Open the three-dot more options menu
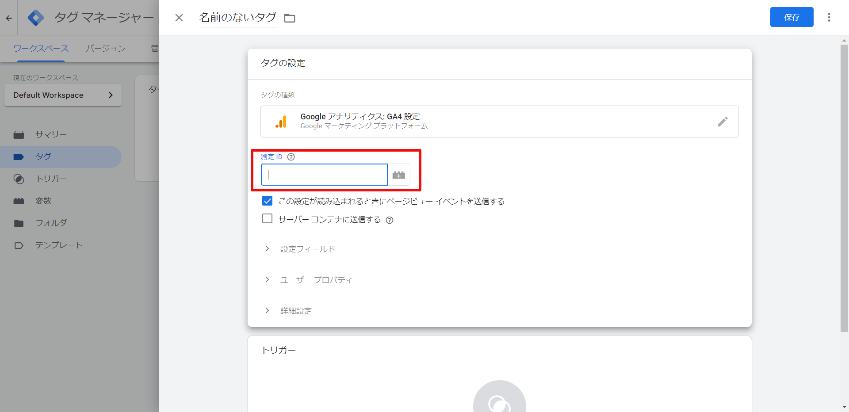849x412 pixels. 829,17
